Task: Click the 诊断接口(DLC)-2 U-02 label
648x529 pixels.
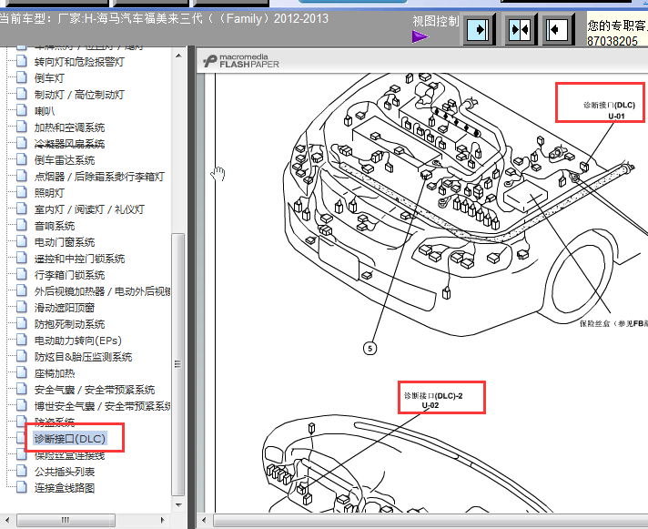Action: (433, 401)
